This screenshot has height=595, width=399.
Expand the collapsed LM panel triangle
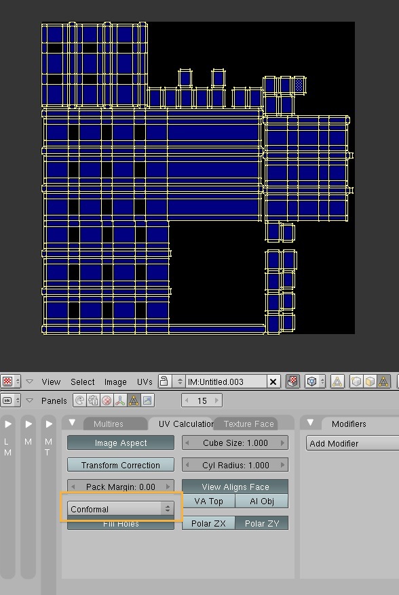point(8,424)
